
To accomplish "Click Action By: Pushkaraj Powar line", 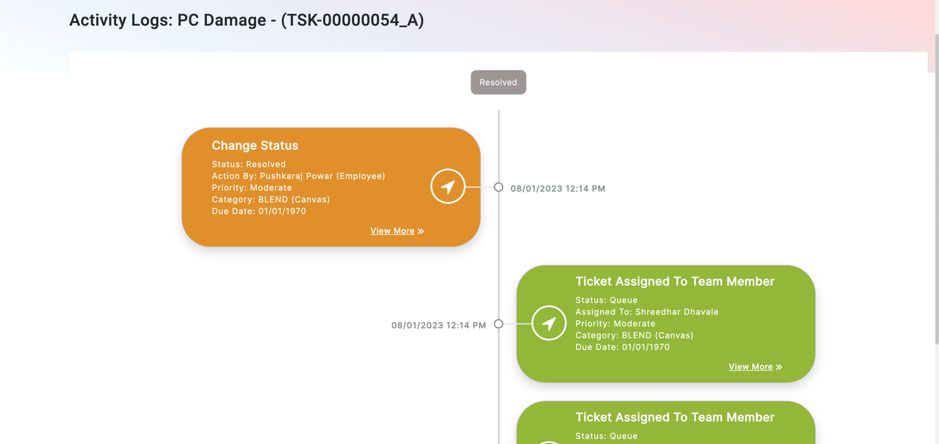I will 299,176.
